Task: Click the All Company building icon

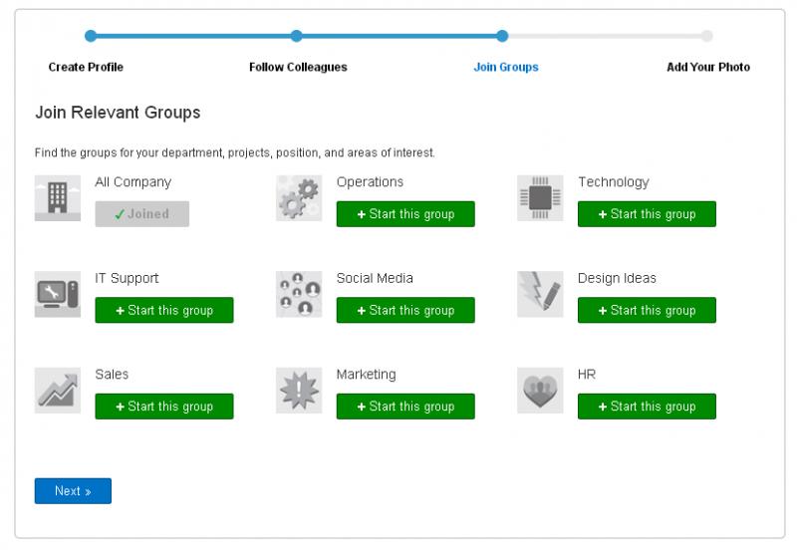Action: pyautogui.click(x=58, y=198)
